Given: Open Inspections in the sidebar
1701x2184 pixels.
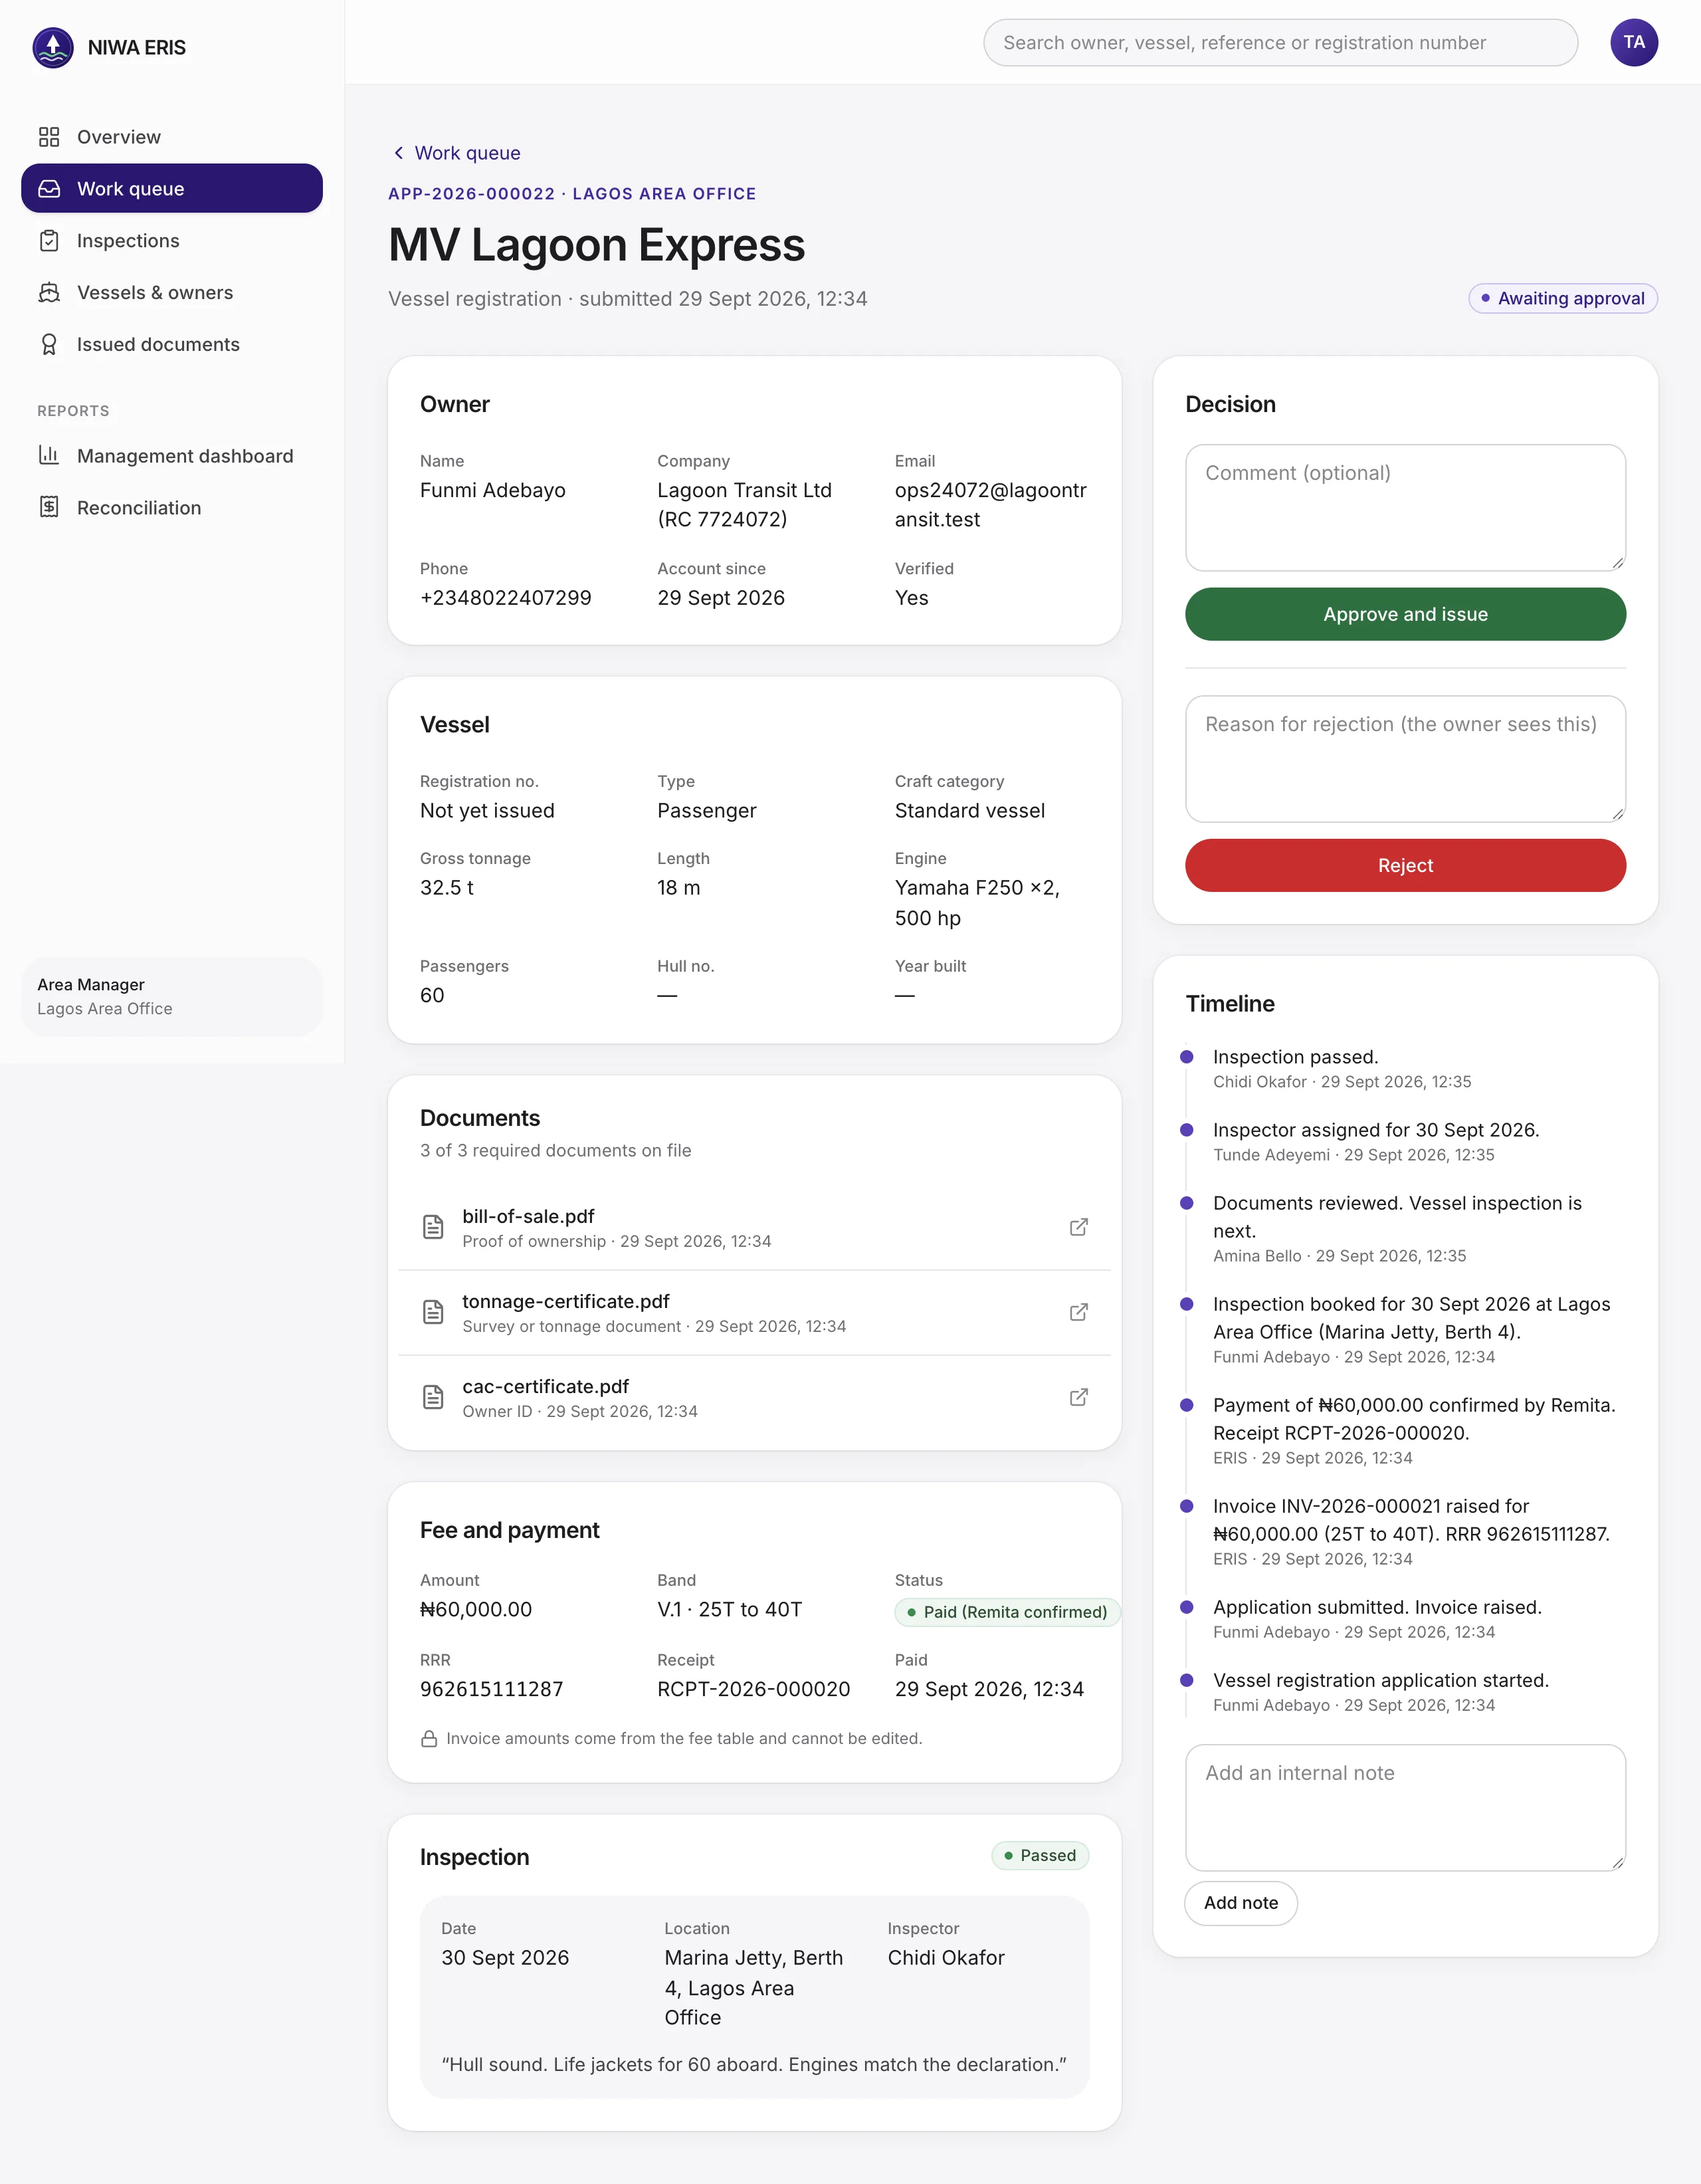Looking at the screenshot, I should pos(172,241).
